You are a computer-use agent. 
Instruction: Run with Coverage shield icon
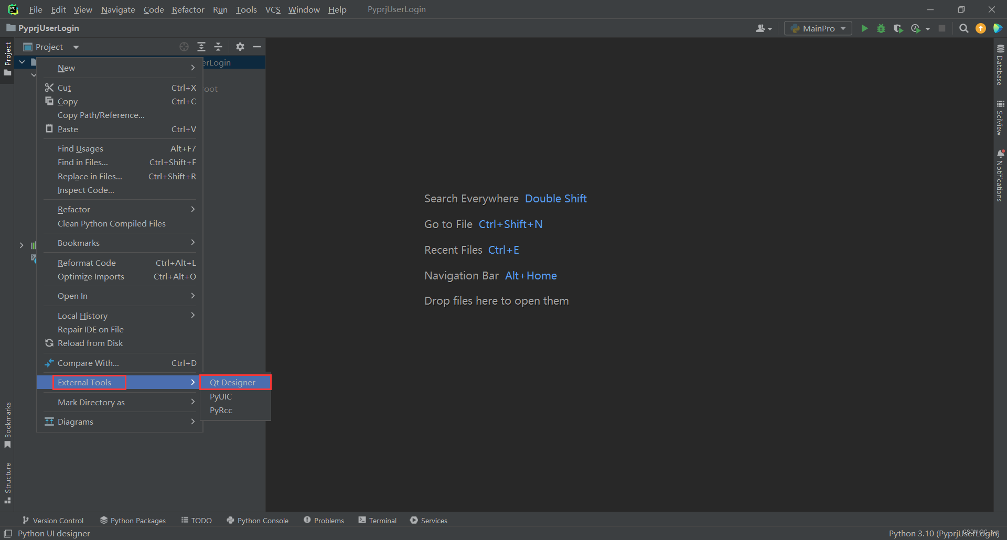tap(898, 28)
